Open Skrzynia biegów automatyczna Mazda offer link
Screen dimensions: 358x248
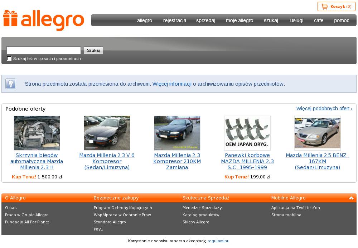[37, 161]
